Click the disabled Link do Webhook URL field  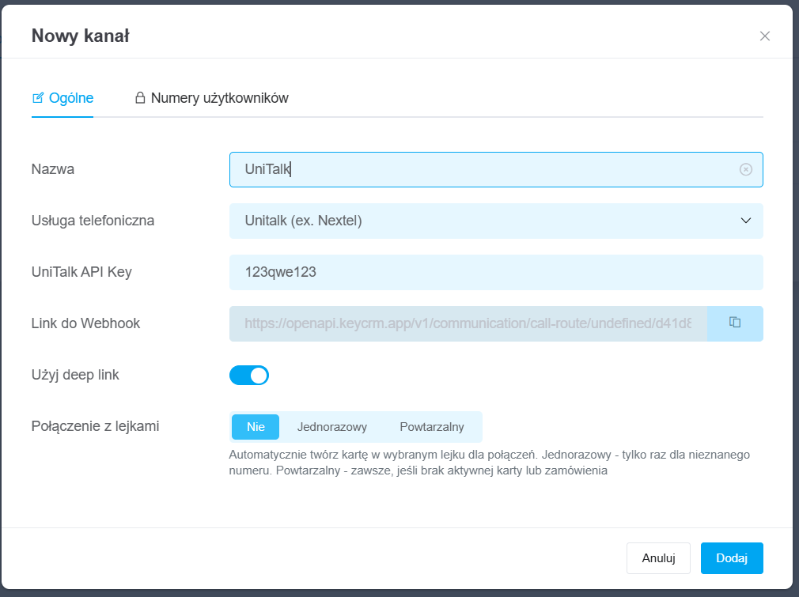(x=468, y=323)
